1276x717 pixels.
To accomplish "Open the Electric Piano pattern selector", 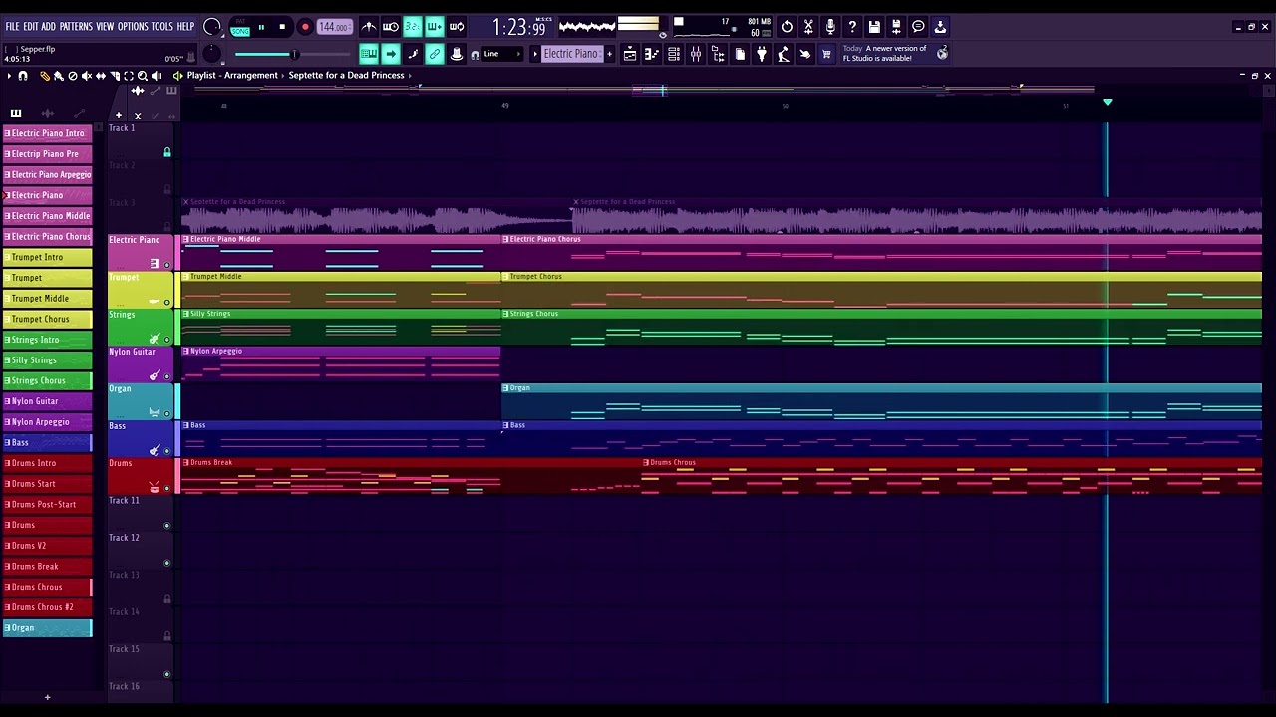I will [x=571, y=54].
